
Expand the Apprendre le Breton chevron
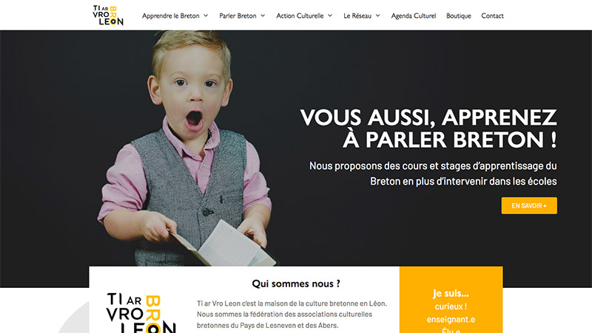point(206,16)
